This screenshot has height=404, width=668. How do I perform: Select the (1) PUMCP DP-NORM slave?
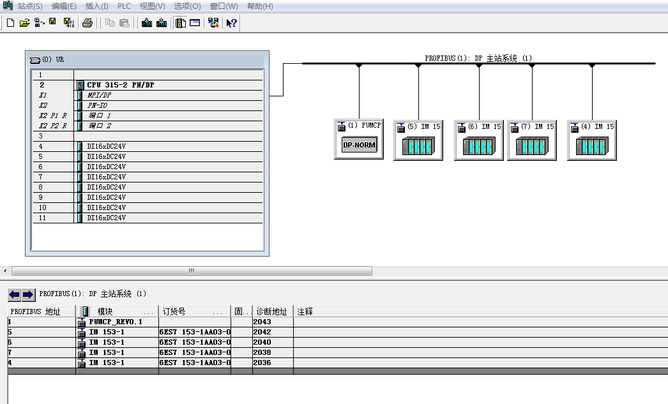tap(359, 139)
